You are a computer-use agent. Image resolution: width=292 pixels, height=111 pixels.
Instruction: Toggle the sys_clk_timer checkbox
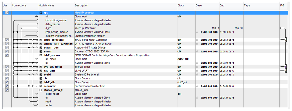coord(7,67)
